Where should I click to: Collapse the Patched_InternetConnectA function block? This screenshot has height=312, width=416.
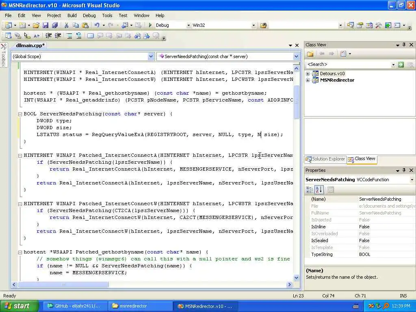20,156
